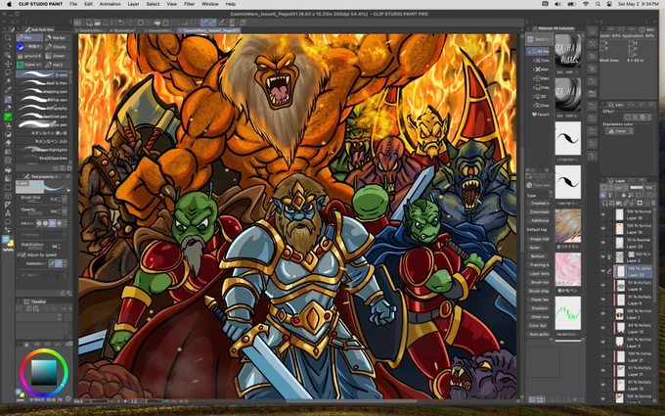The height and width of the screenshot is (416, 665).
Task: Select the Eyedropper tool
Action: (x=8, y=90)
